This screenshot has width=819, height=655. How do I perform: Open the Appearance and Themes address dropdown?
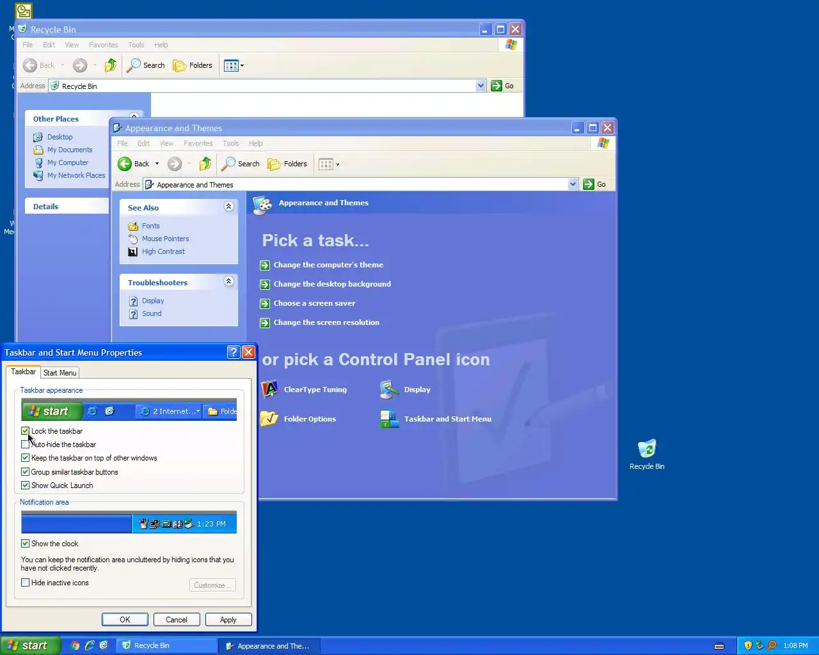click(x=573, y=184)
